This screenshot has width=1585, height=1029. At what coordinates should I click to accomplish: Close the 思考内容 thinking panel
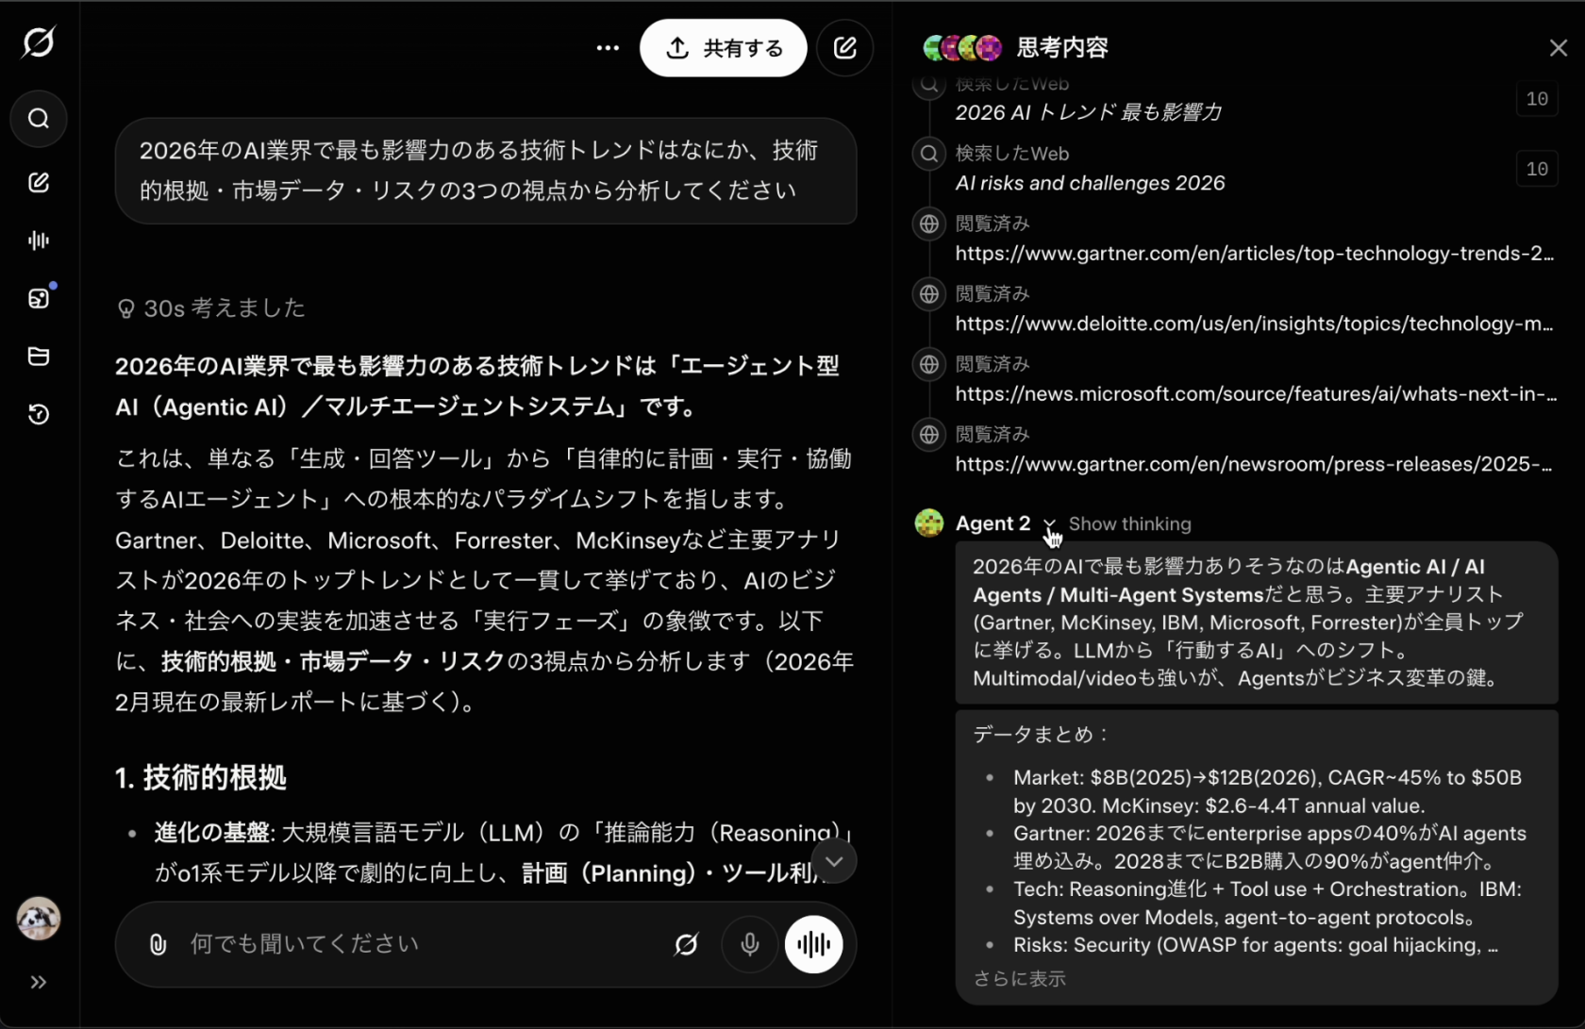click(1559, 47)
